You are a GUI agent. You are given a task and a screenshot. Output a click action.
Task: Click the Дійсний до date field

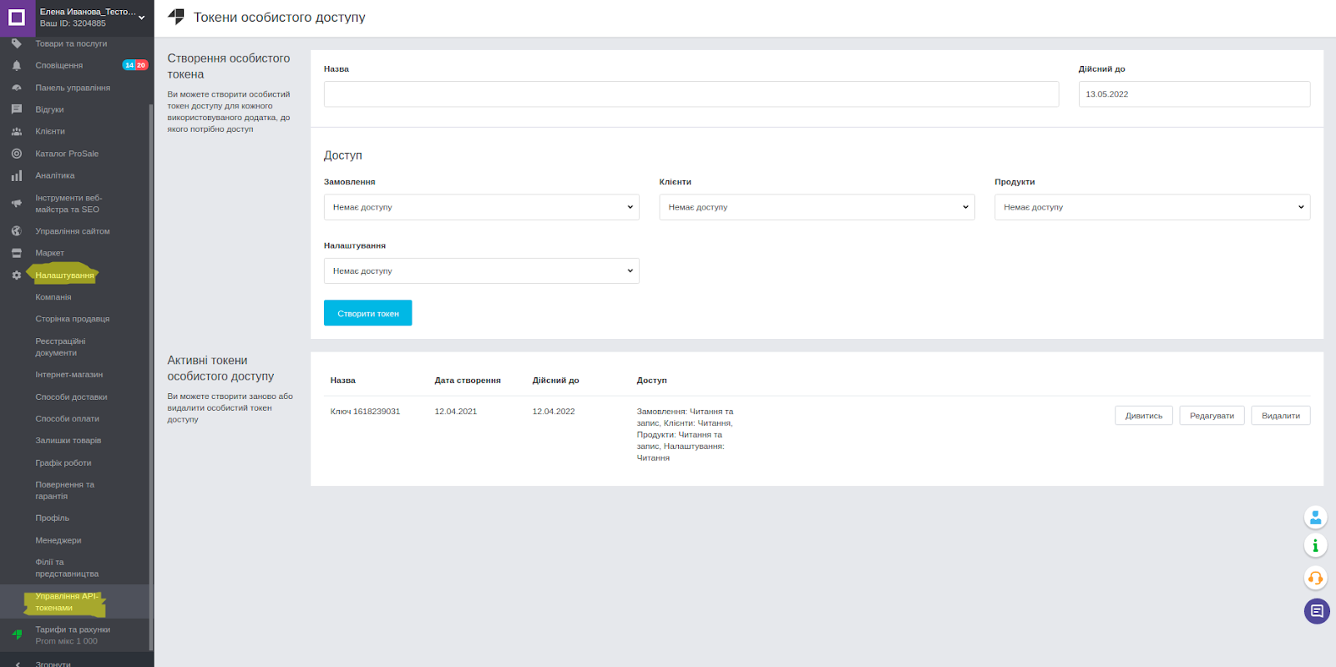click(x=1194, y=94)
